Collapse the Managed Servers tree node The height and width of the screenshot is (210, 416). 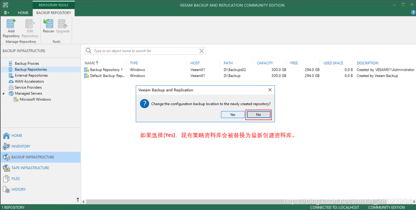click(3, 93)
